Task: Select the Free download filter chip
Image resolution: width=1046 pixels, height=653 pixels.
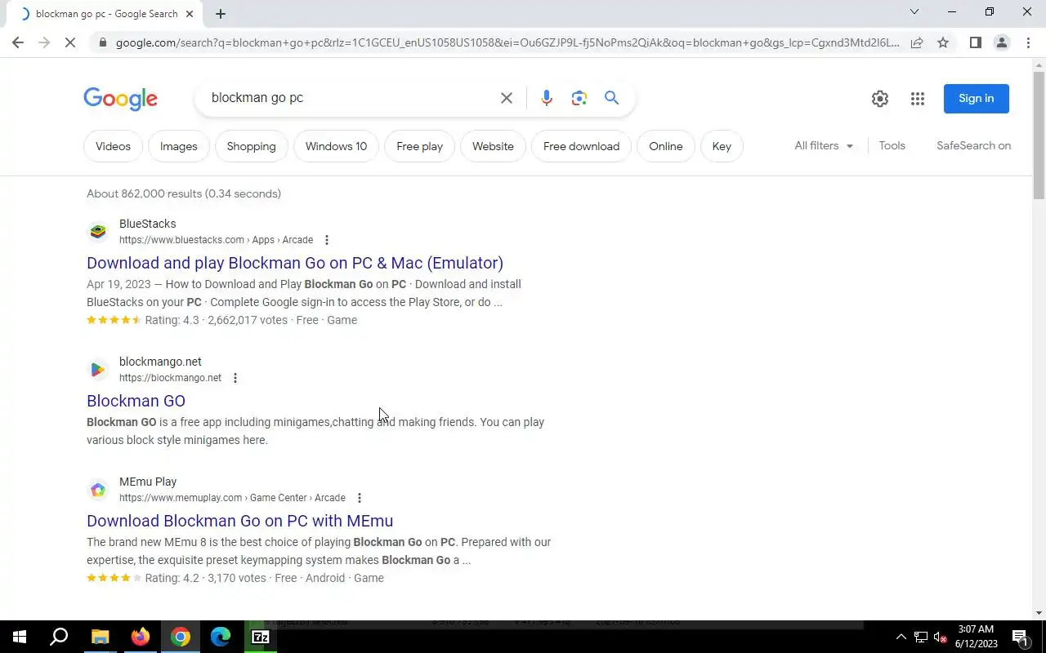Action: [581, 146]
